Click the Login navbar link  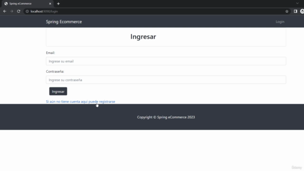[280, 22]
